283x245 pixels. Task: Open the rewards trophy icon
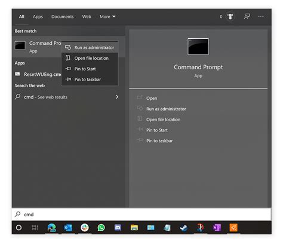(x=230, y=17)
